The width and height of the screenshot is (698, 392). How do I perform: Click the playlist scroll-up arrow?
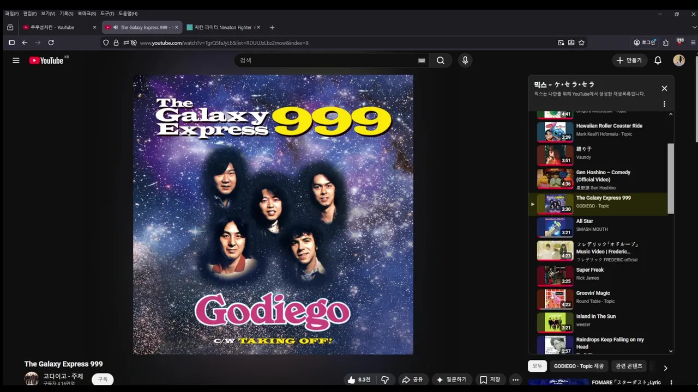(671, 114)
